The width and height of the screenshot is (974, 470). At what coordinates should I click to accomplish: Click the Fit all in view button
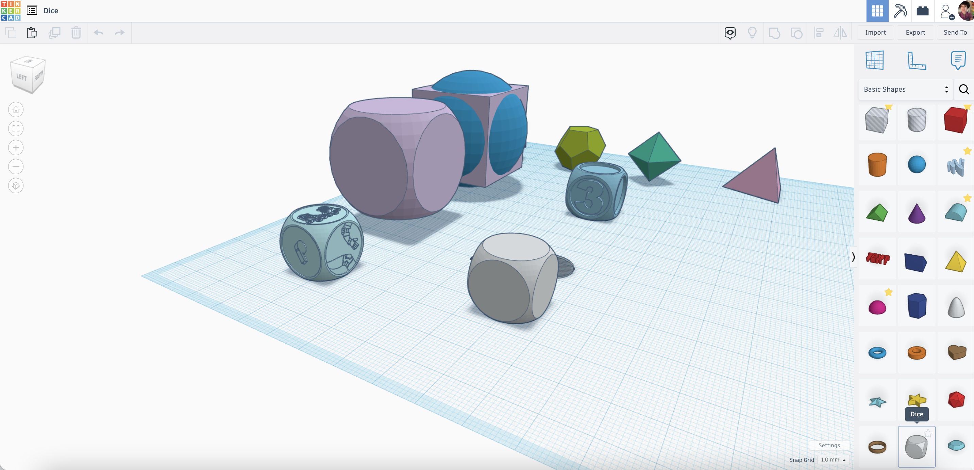pyautogui.click(x=16, y=129)
